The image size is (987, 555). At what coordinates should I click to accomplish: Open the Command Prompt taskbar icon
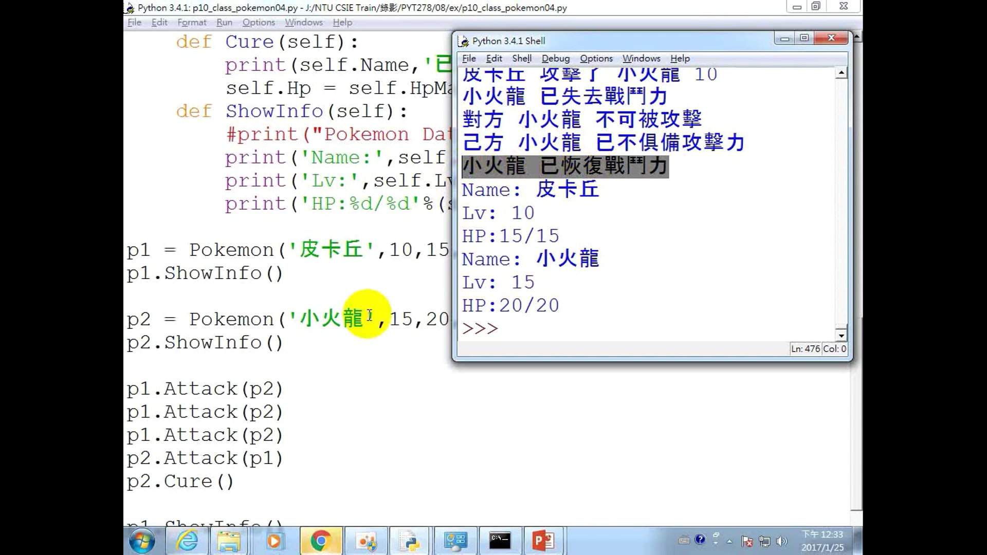(x=500, y=541)
